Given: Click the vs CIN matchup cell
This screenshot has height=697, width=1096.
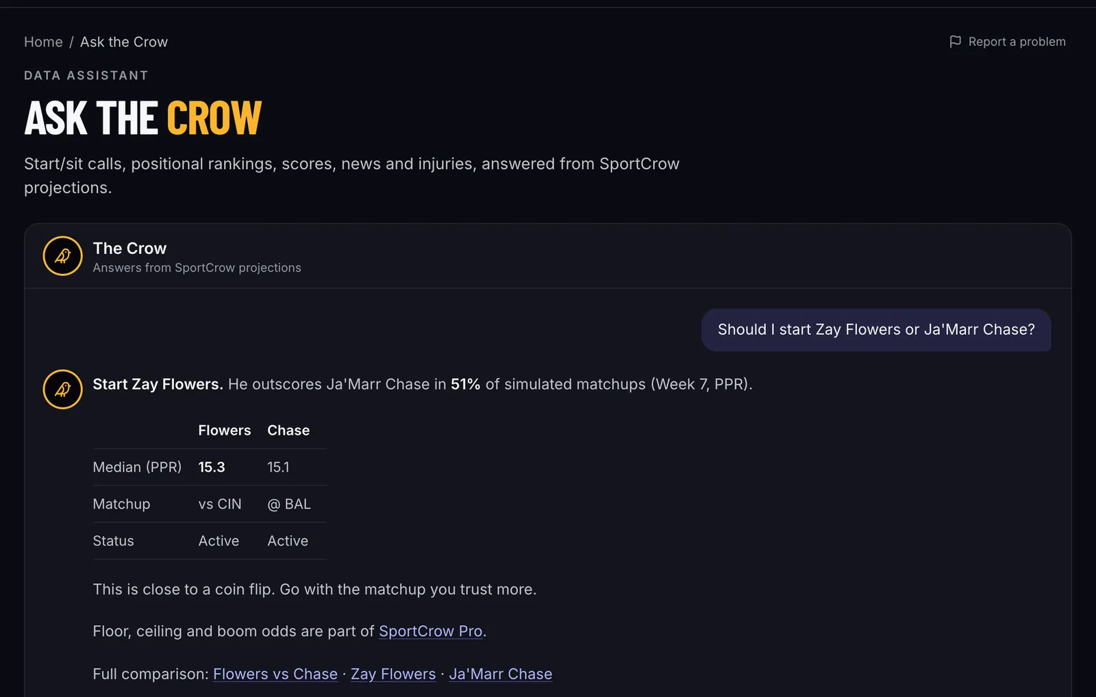Looking at the screenshot, I should pyautogui.click(x=220, y=504).
